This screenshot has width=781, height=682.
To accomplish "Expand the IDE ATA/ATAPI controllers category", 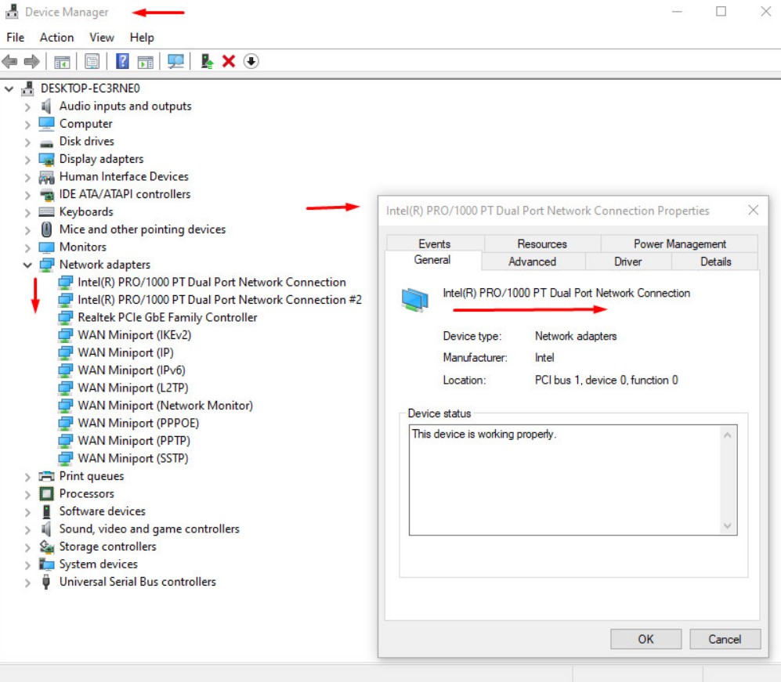I will click(x=27, y=195).
